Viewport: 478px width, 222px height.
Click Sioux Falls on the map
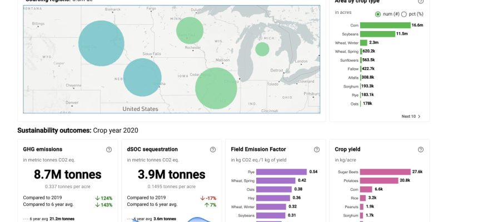coord(152,54)
